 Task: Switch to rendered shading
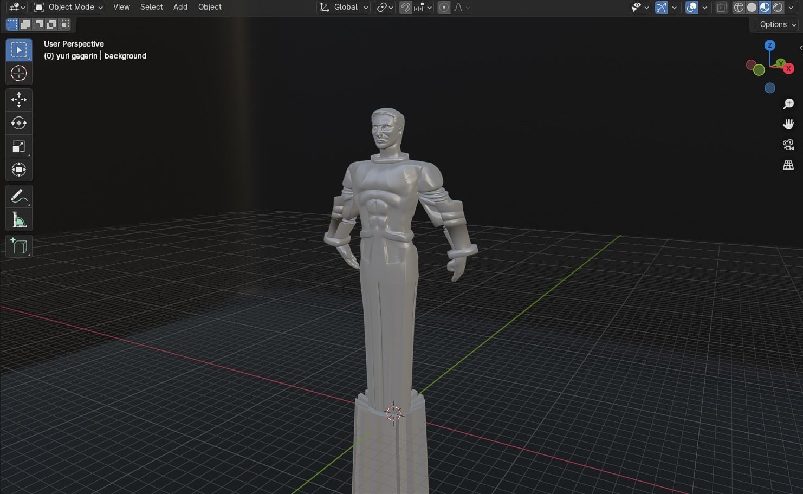point(778,7)
